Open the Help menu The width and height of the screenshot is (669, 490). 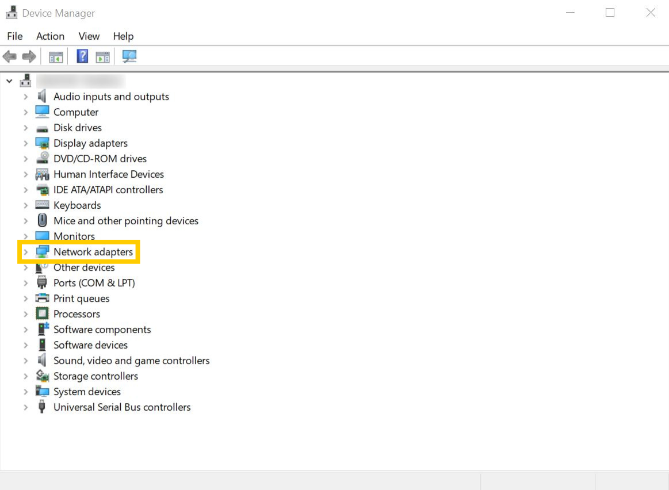click(123, 36)
